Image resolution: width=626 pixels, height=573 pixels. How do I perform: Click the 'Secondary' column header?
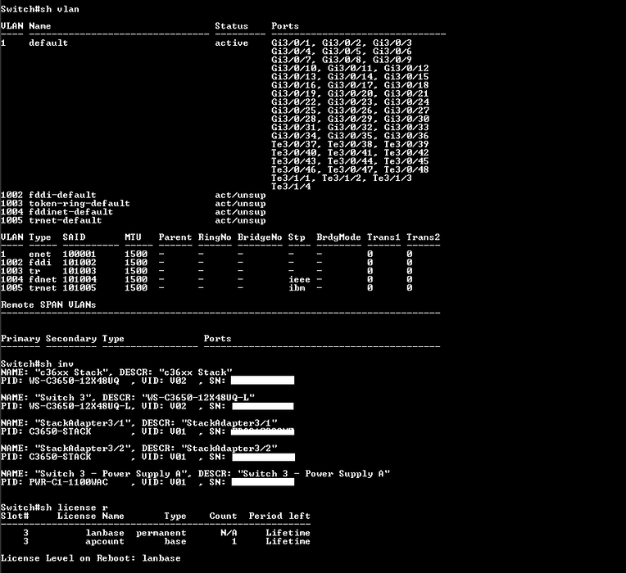point(71,339)
